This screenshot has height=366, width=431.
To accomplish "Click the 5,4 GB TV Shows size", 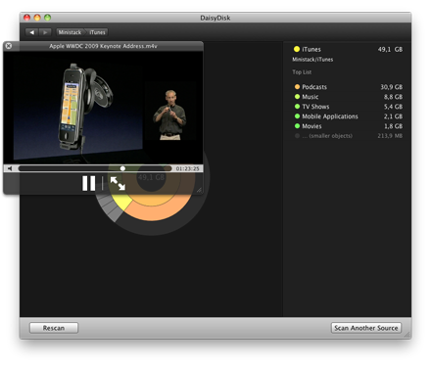I will pos(393,107).
